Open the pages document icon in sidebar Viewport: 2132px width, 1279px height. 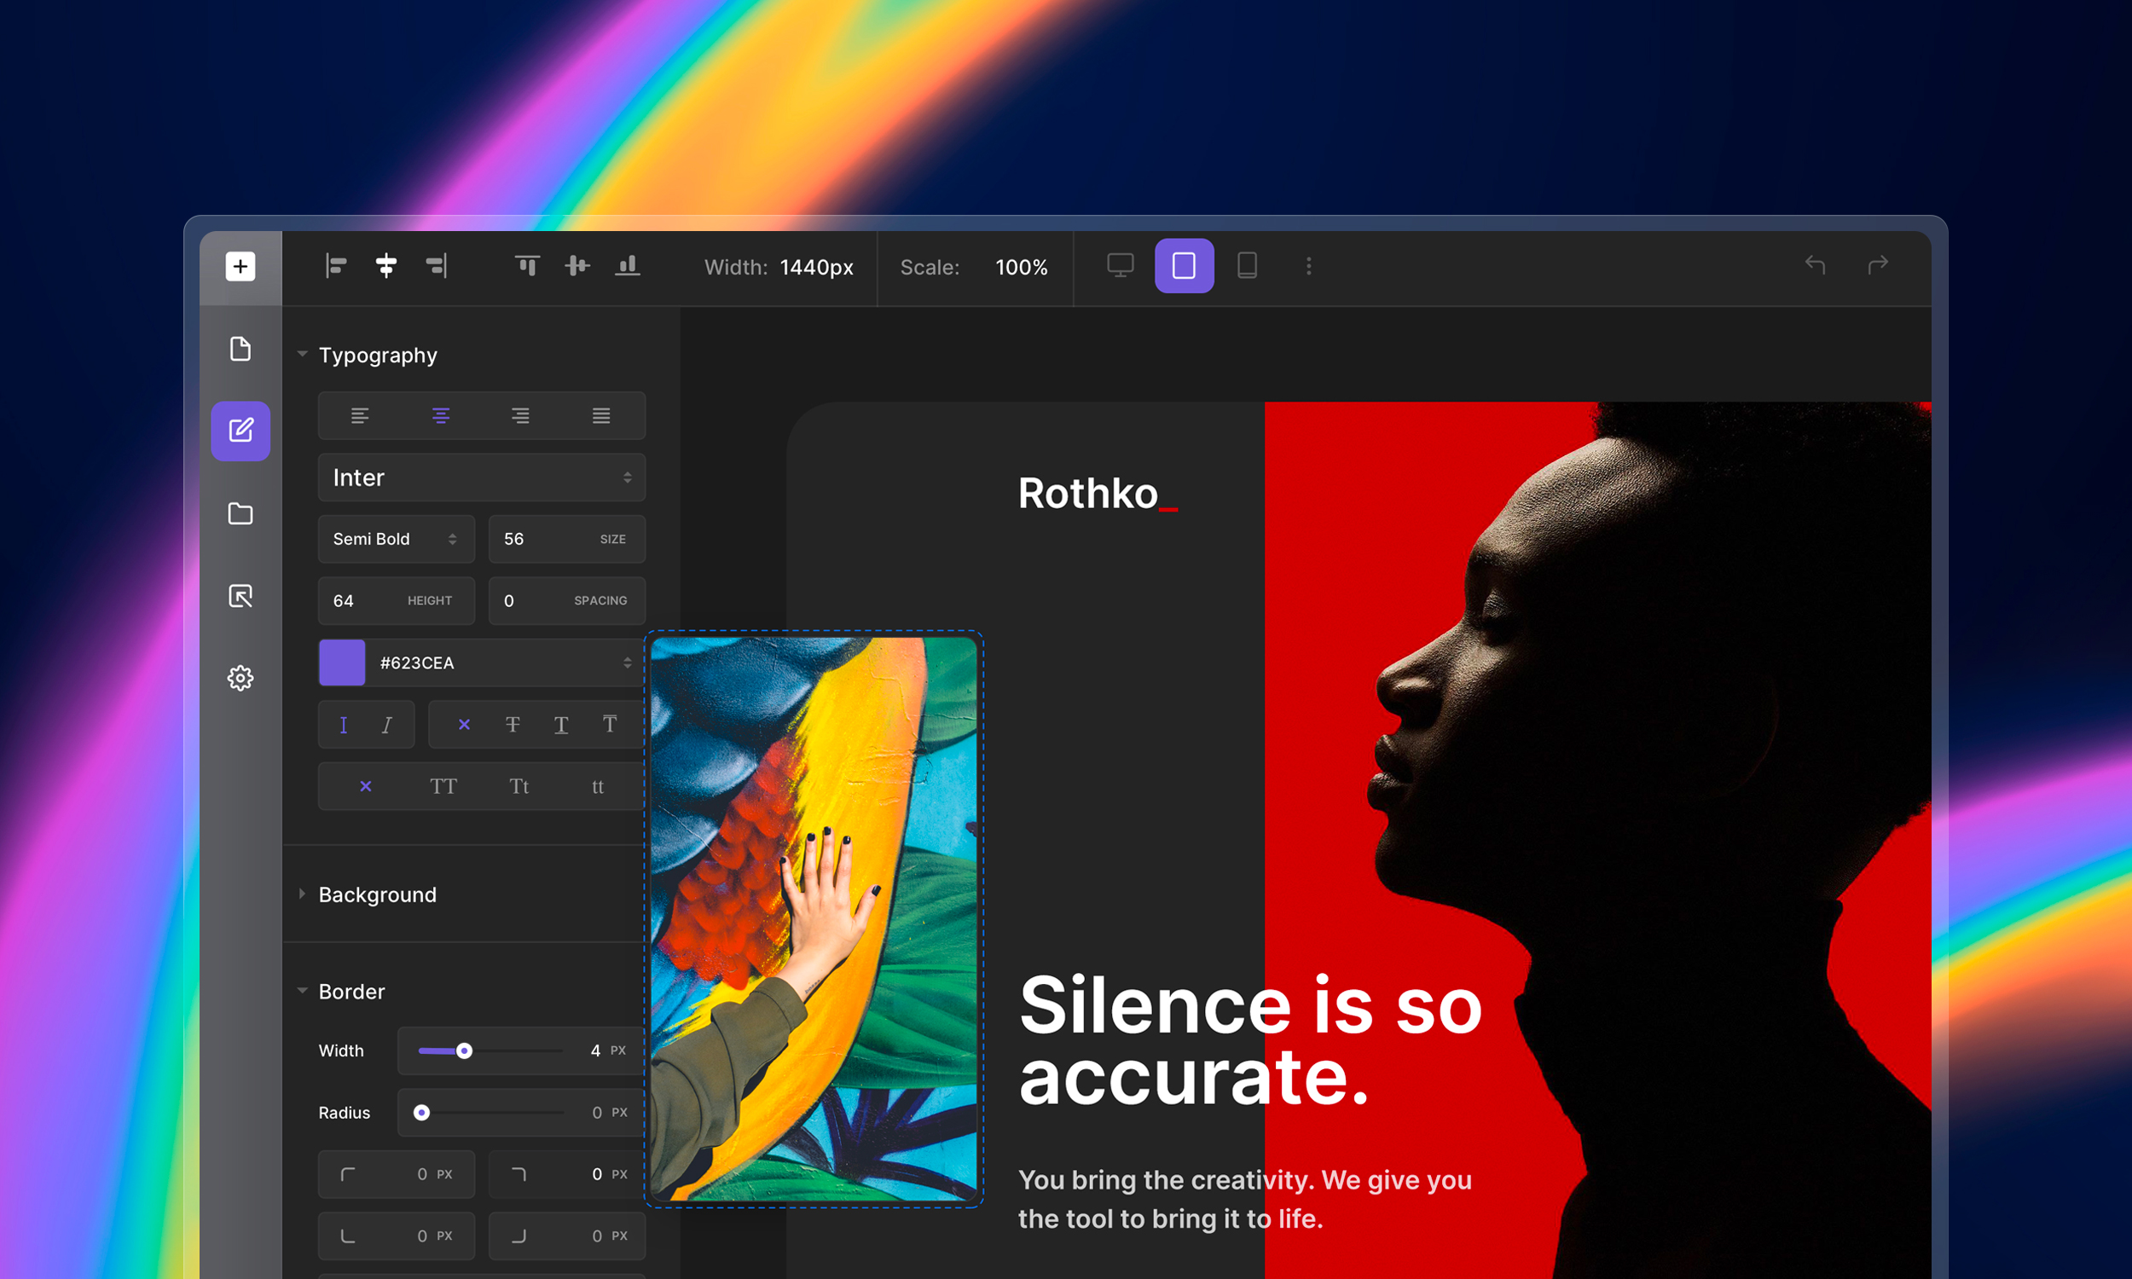tap(240, 349)
